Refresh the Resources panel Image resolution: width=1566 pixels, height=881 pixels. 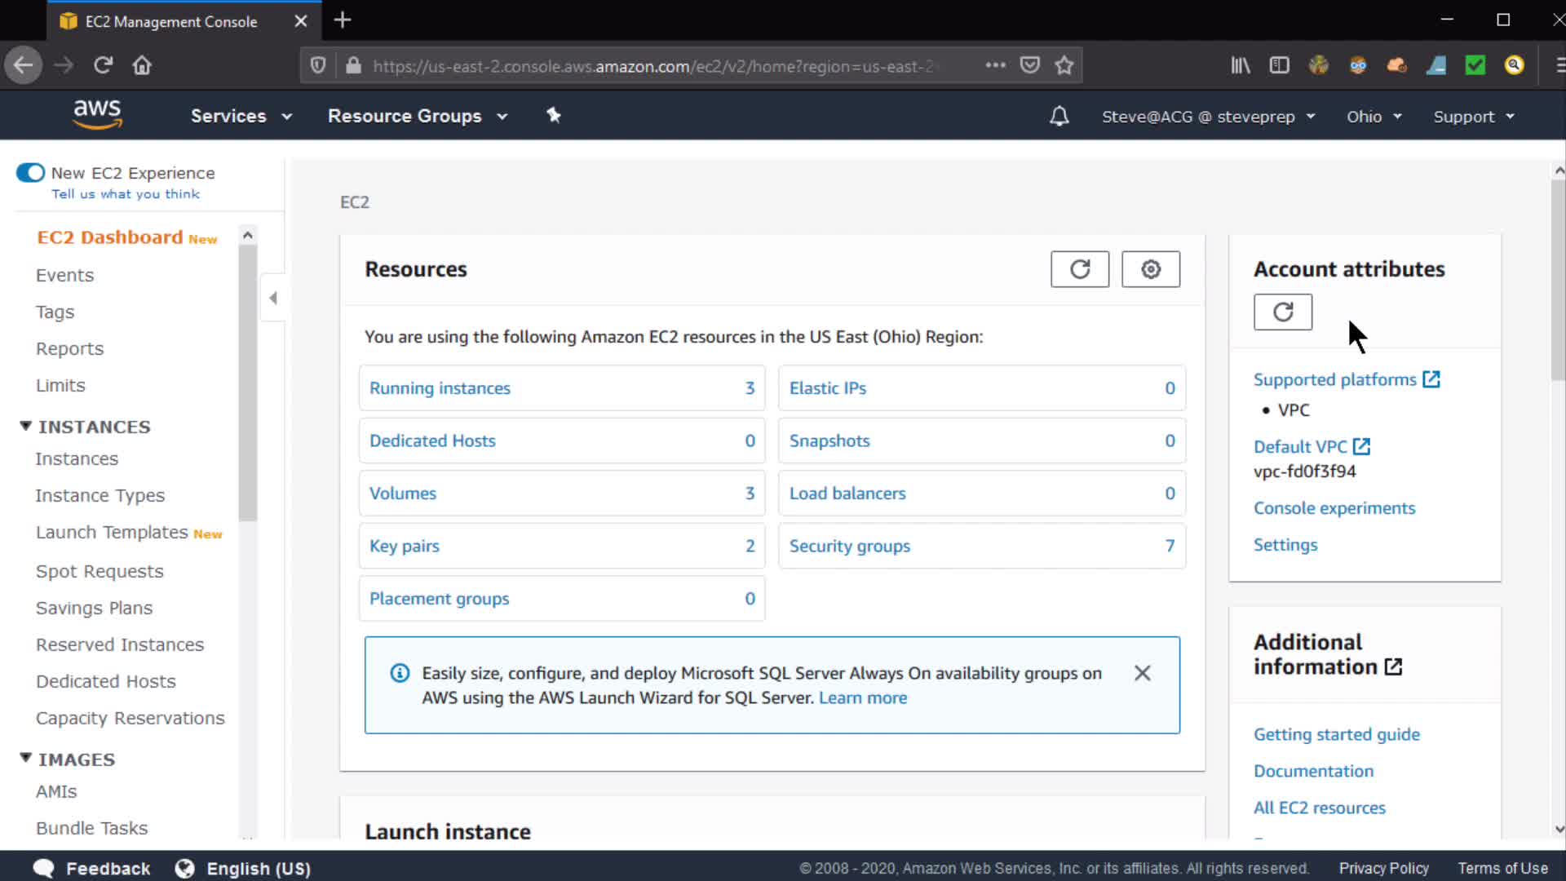pos(1079,269)
